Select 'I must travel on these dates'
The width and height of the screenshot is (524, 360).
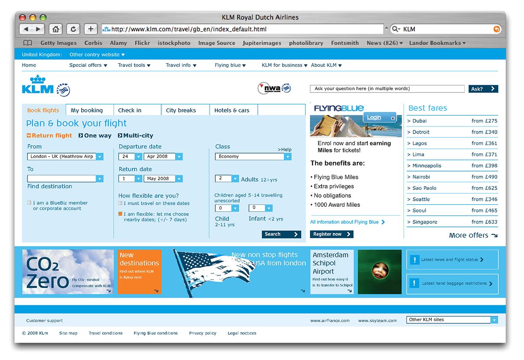121,203
